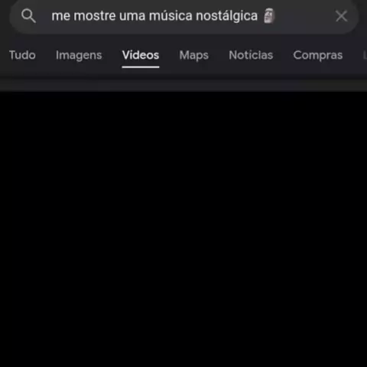This screenshot has height=367, width=367.
Task: Click the magnifying glass search icon
Action: click(28, 16)
